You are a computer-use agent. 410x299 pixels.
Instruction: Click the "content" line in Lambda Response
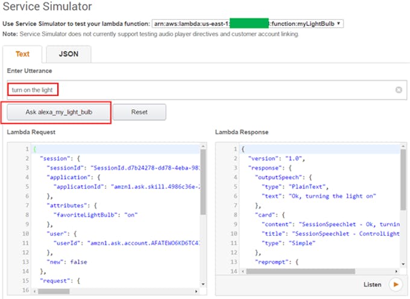click(331, 224)
